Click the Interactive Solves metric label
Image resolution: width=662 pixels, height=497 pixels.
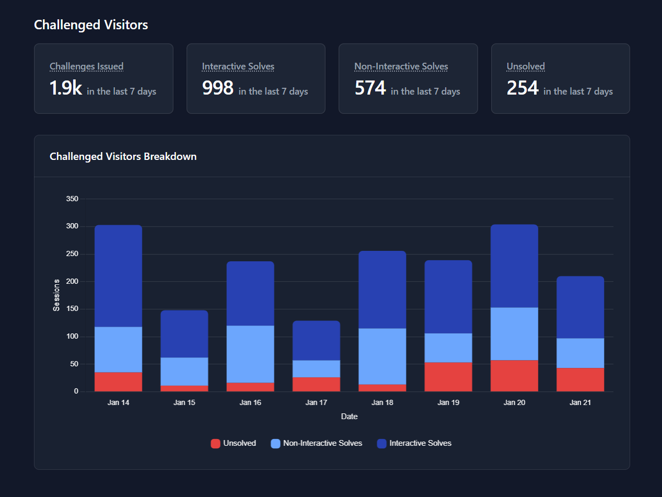click(238, 66)
